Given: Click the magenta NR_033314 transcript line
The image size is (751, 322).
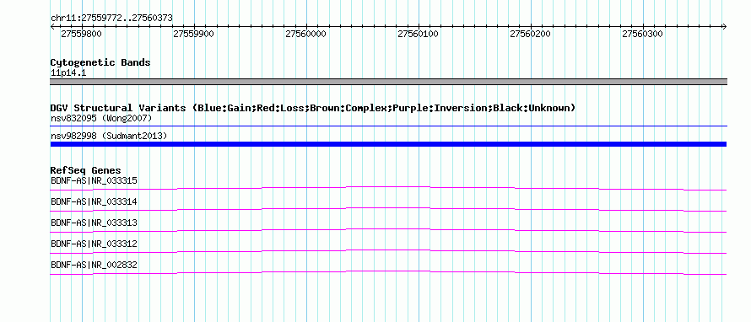Looking at the screenshot, I should tap(388, 207).
